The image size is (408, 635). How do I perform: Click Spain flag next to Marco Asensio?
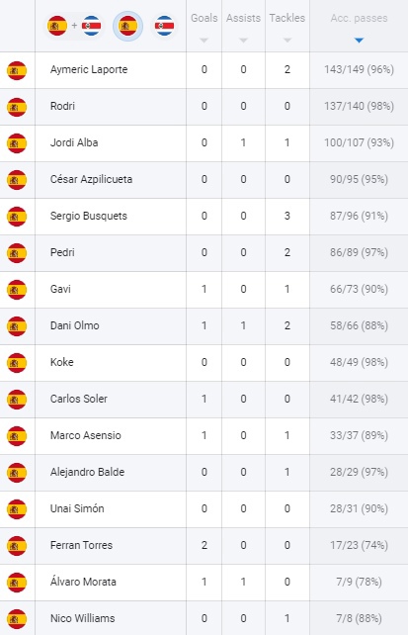[x=17, y=436]
